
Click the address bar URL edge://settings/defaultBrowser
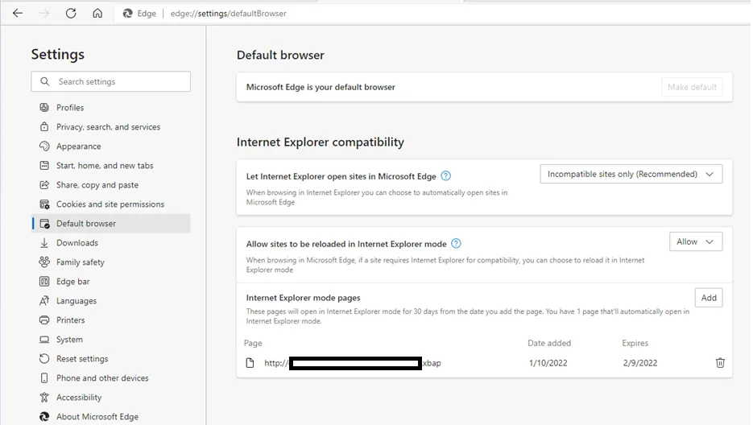click(229, 14)
